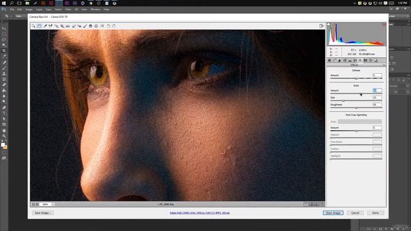
Task: Open the Tone Curve panel tab
Action: coord(334,60)
